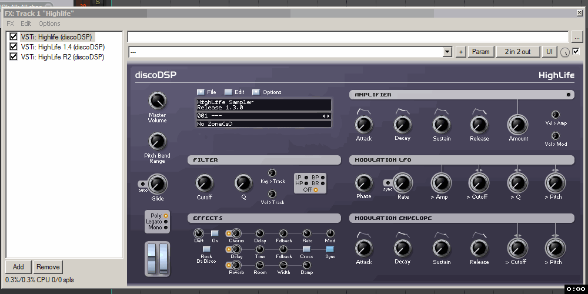Click the UI button
Viewport: 588px width, 294px height.
(x=549, y=52)
